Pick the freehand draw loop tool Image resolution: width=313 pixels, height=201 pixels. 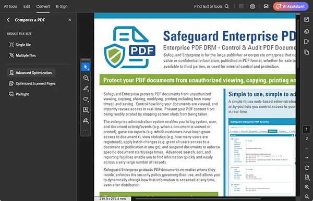click(86, 99)
